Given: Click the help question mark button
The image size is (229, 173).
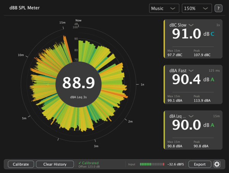Looking at the screenshot, I should (218, 8).
